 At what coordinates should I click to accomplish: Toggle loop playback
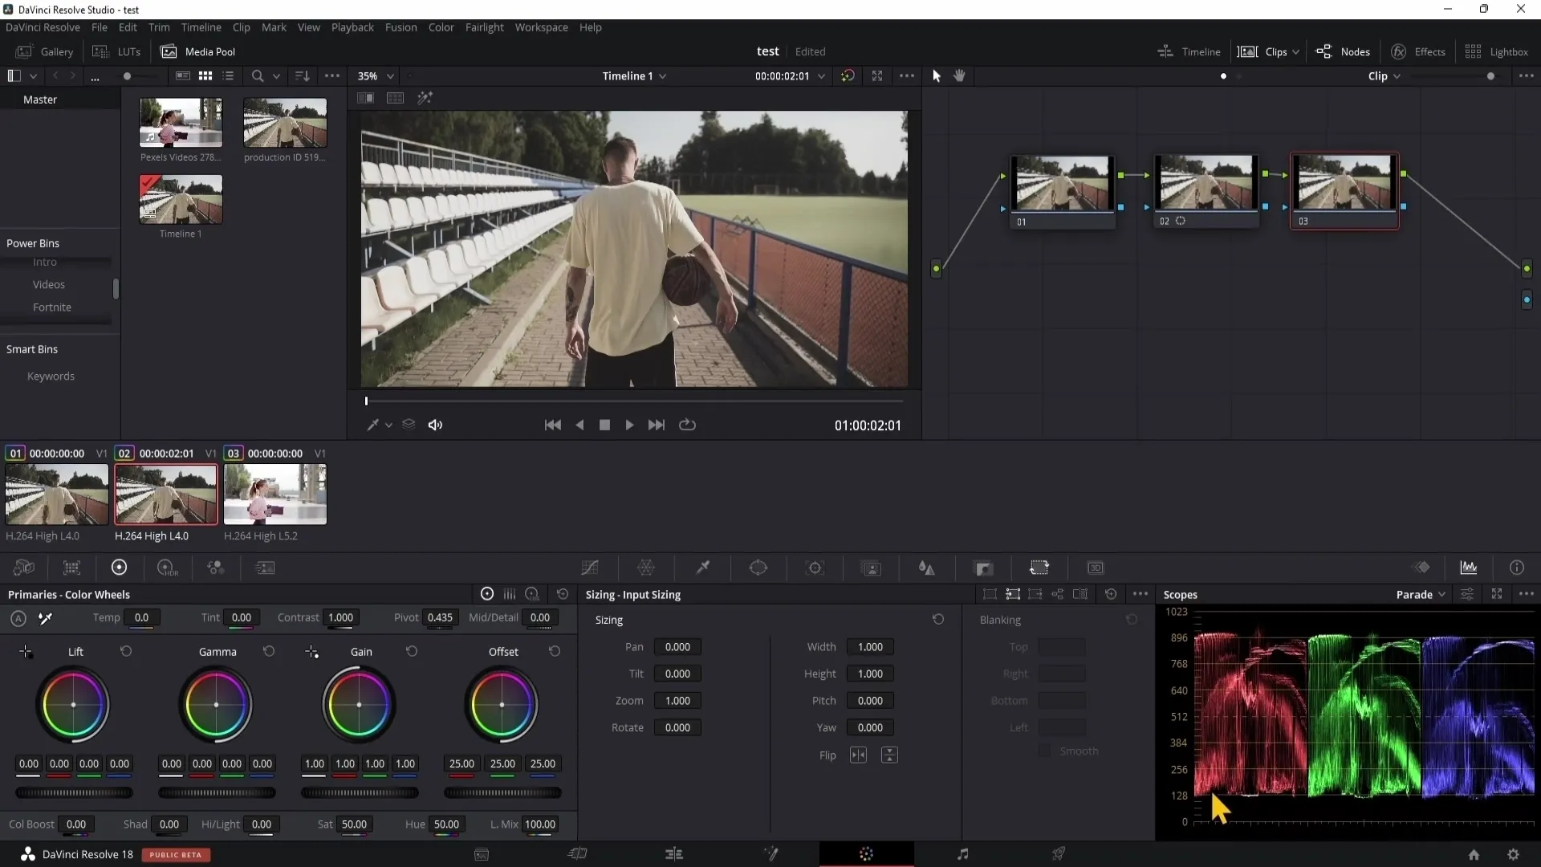687,425
